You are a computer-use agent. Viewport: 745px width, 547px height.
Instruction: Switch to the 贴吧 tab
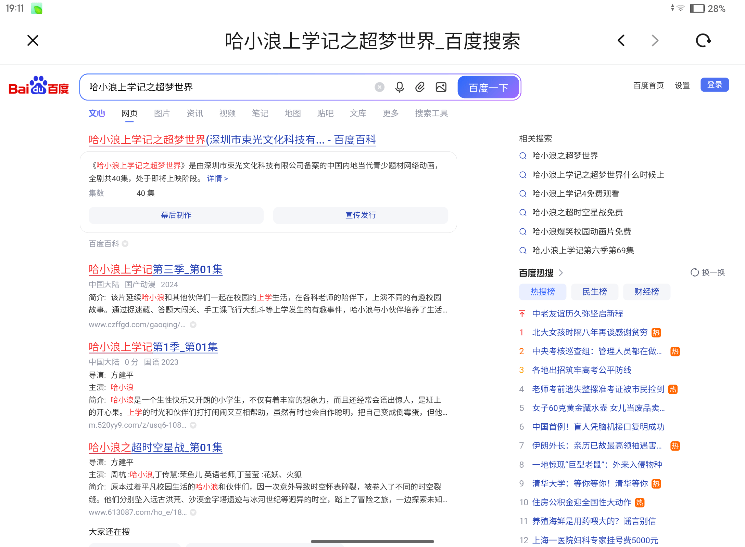[325, 113]
